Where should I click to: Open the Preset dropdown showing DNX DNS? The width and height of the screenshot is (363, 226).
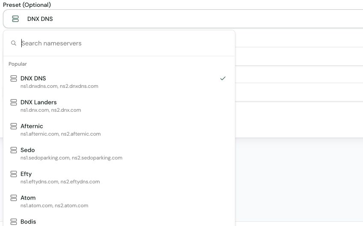183,19
